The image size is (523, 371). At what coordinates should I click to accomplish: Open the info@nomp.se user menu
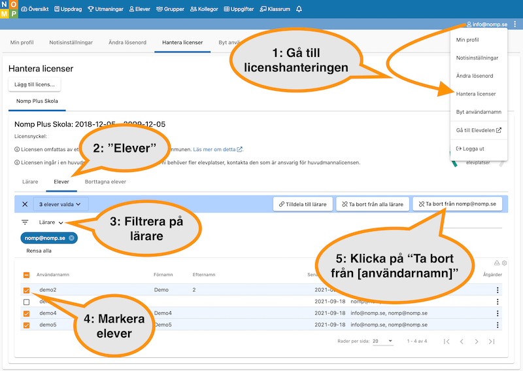(x=486, y=24)
